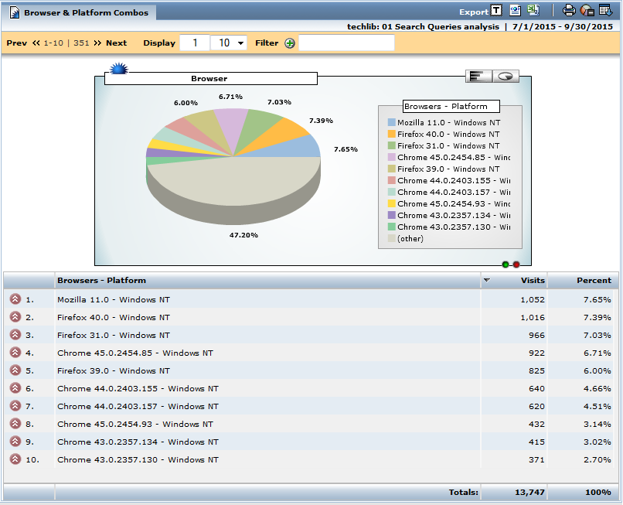Click green dot below chart

point(506,264)
